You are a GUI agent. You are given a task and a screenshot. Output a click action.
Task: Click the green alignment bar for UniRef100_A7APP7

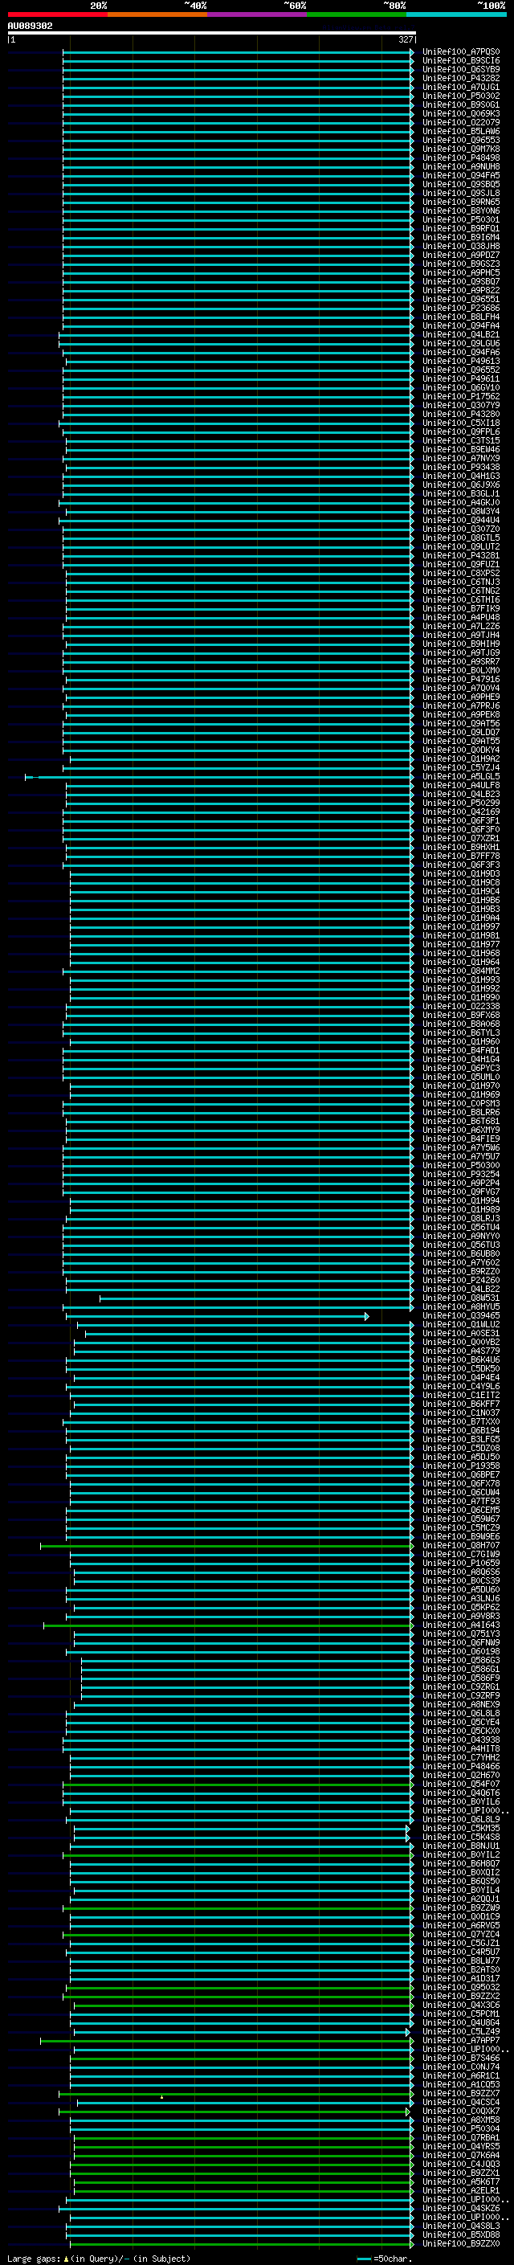point(226,2041)
